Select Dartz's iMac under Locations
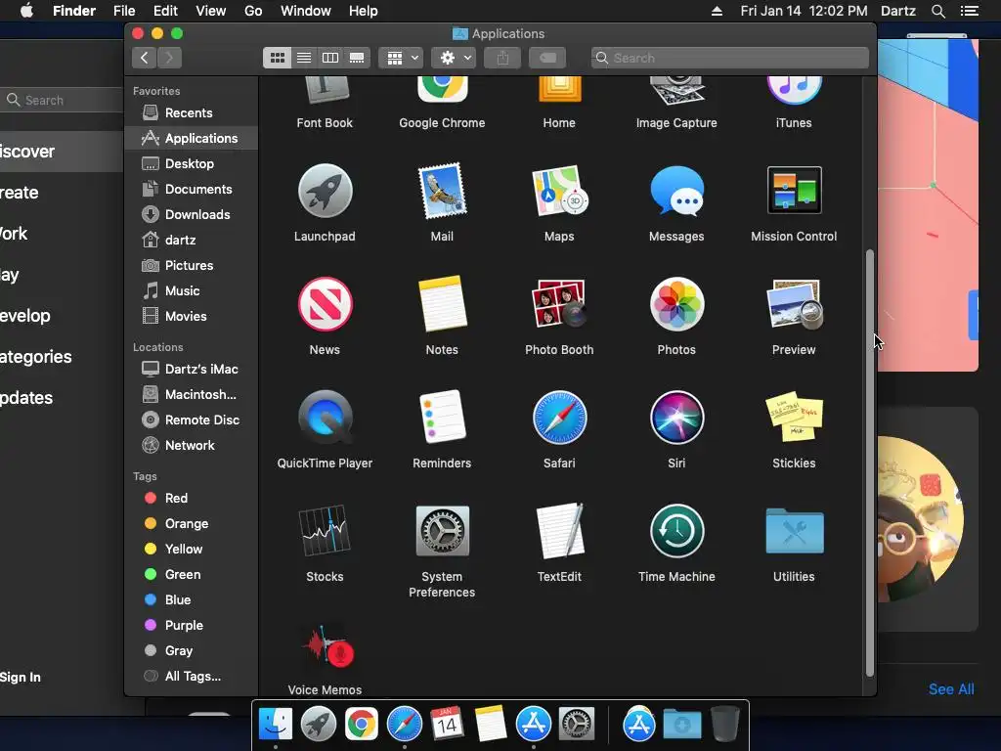 192,369
